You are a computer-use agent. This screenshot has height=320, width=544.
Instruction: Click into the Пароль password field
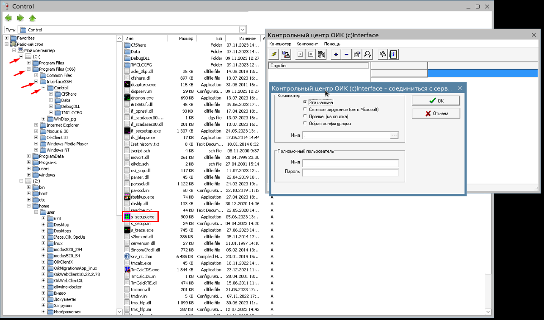click(350, 172)
